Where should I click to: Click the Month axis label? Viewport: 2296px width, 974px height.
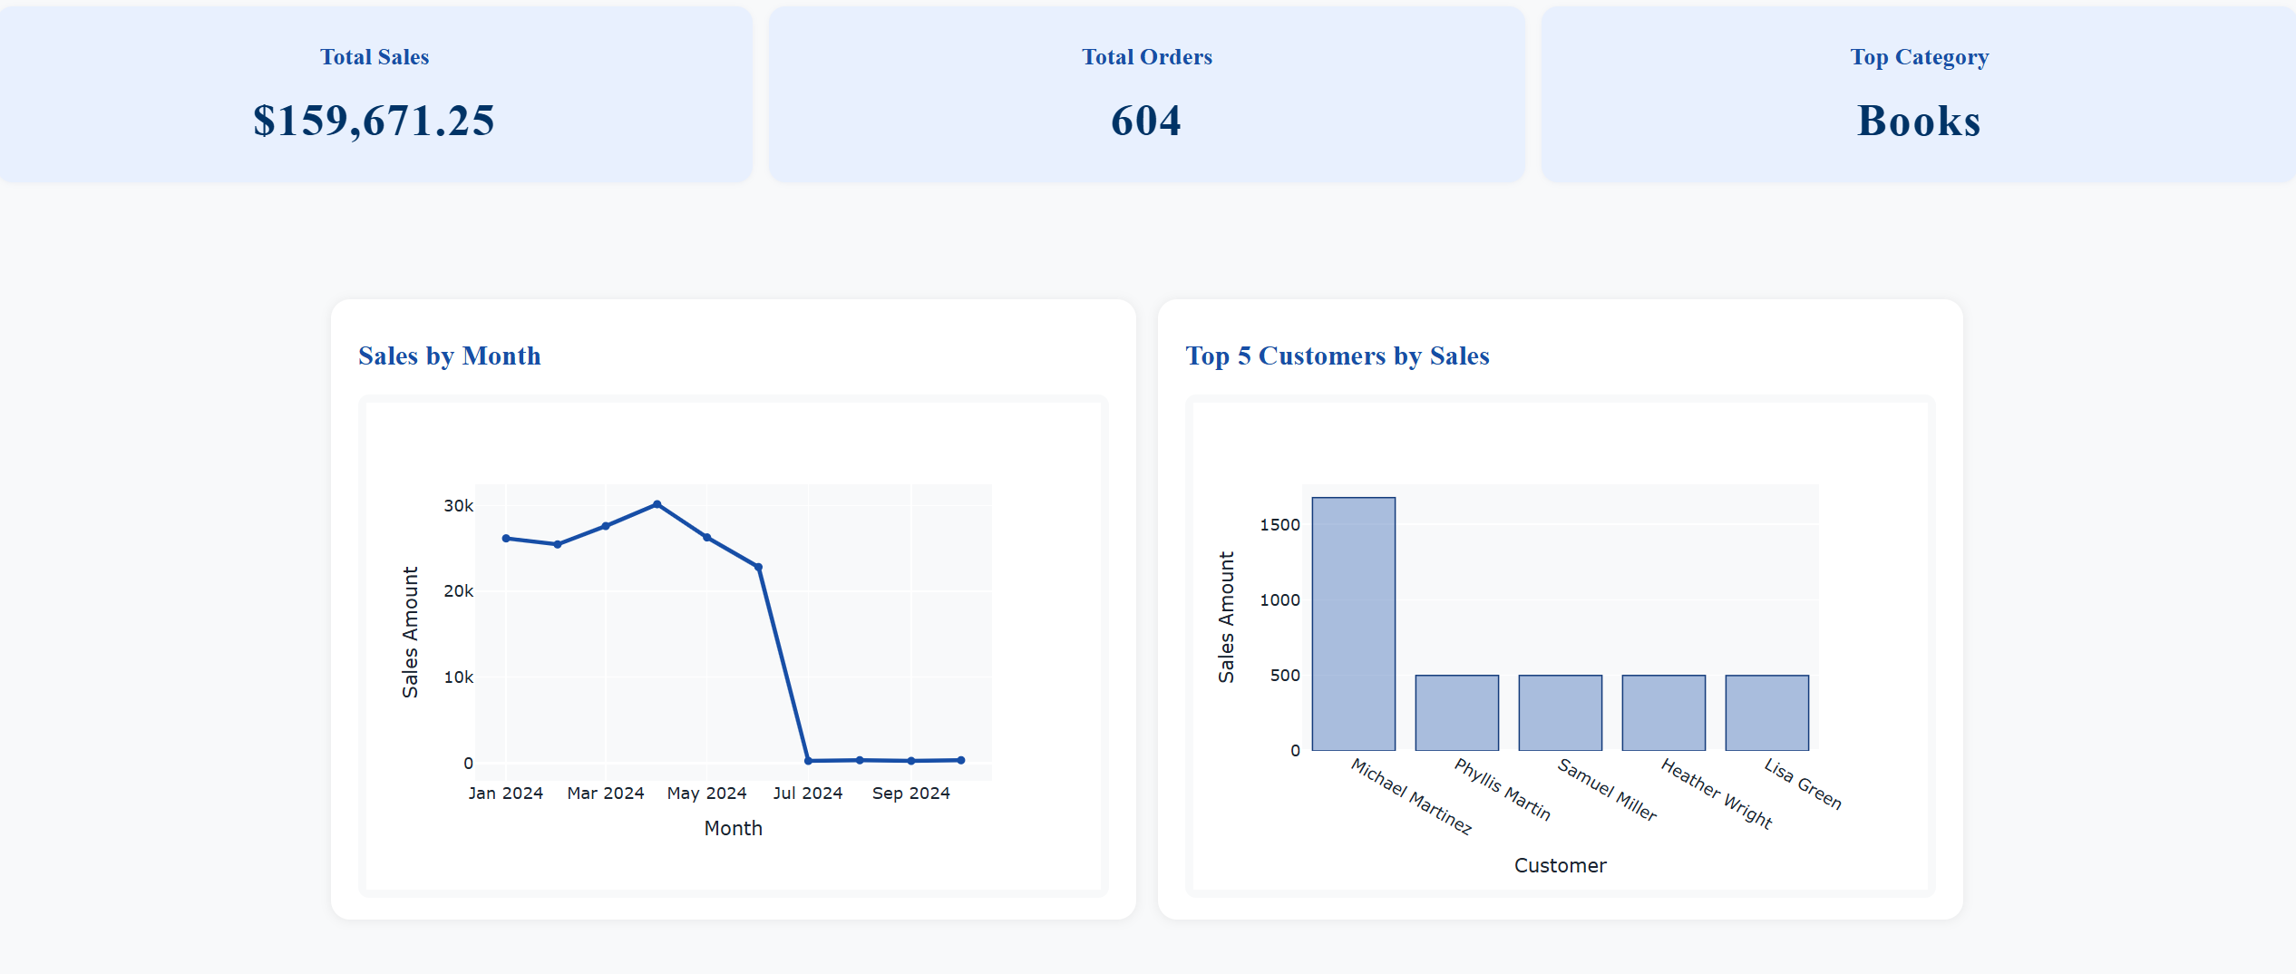tap(732, 827)
